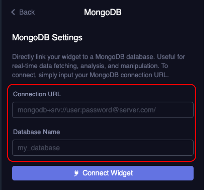204x190 pixels.
Task: Click the MongoDB panel title
Action: [103, 12]
